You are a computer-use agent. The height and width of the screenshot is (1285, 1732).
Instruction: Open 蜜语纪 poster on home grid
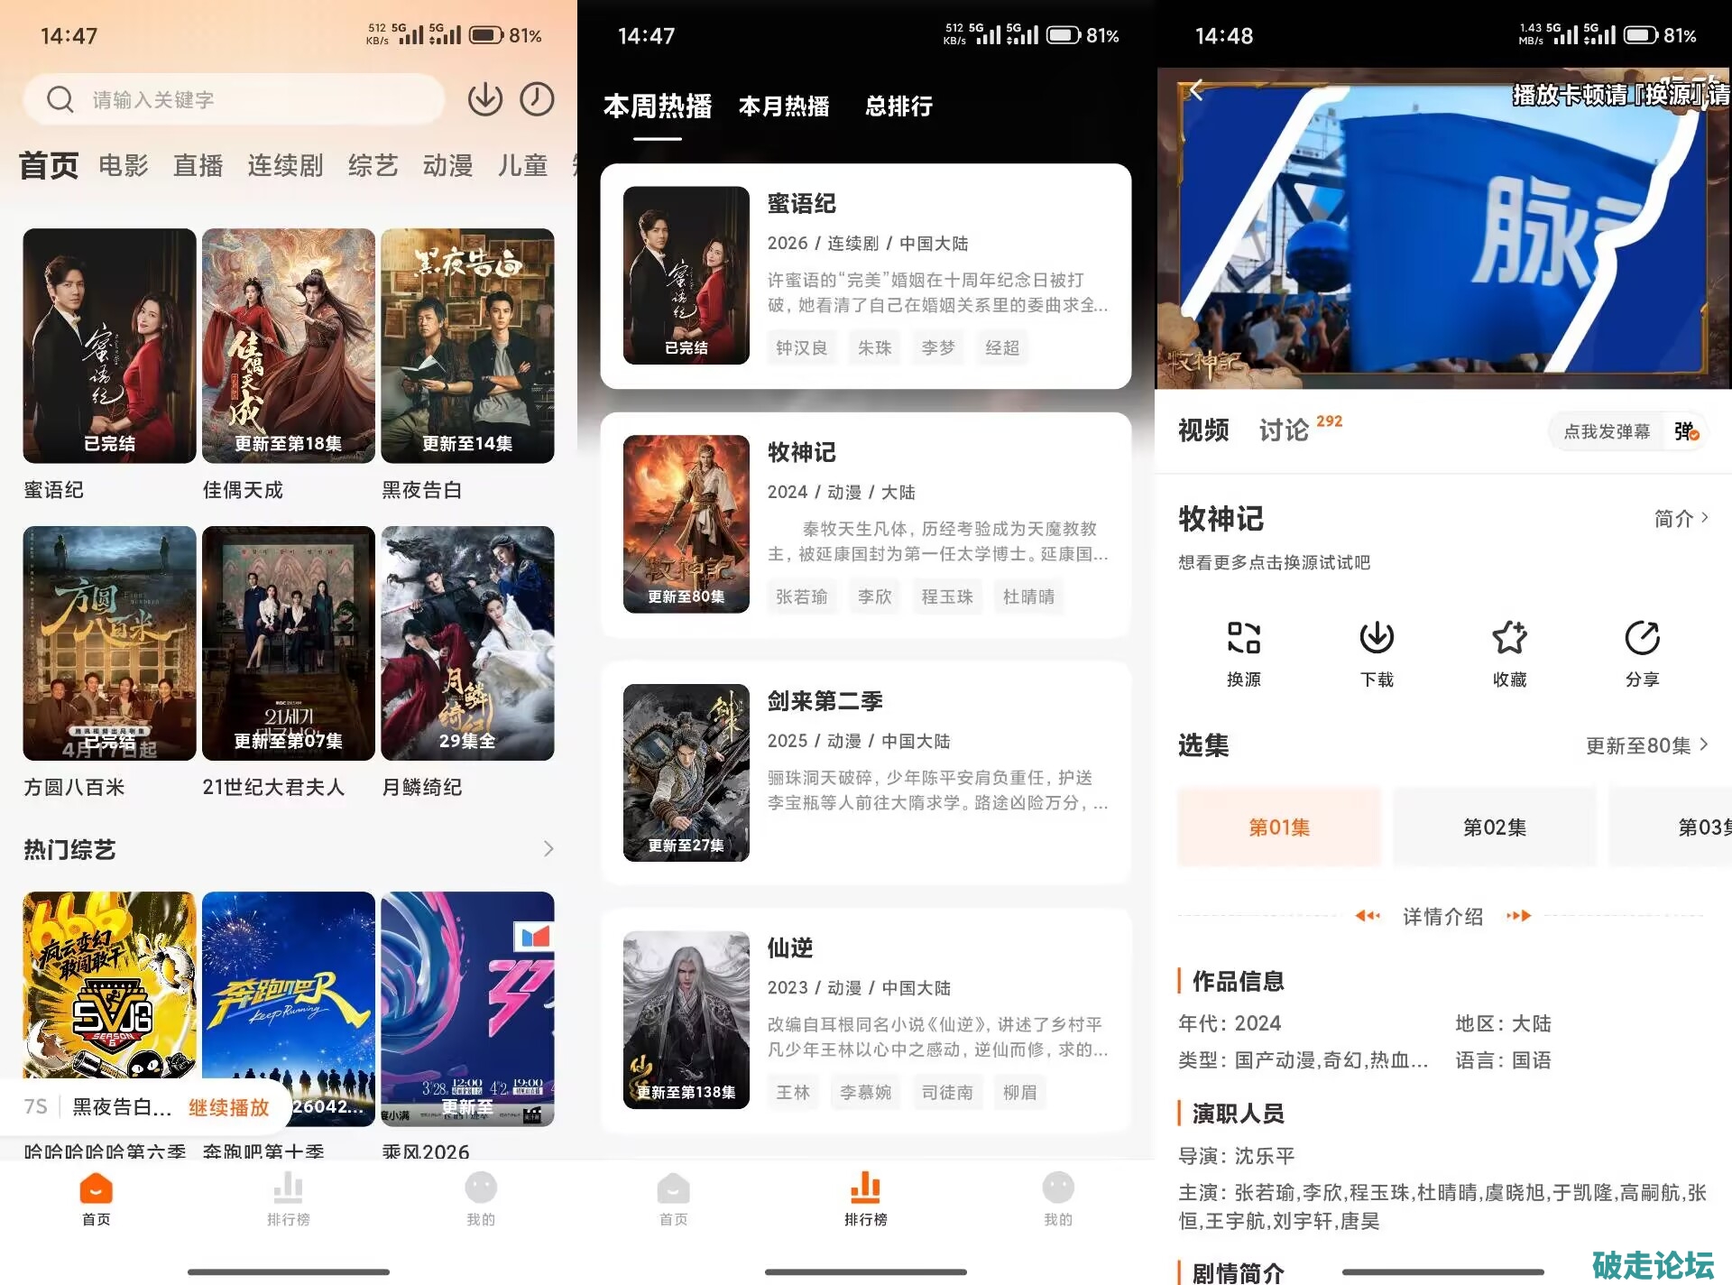(x=109, y=346)
